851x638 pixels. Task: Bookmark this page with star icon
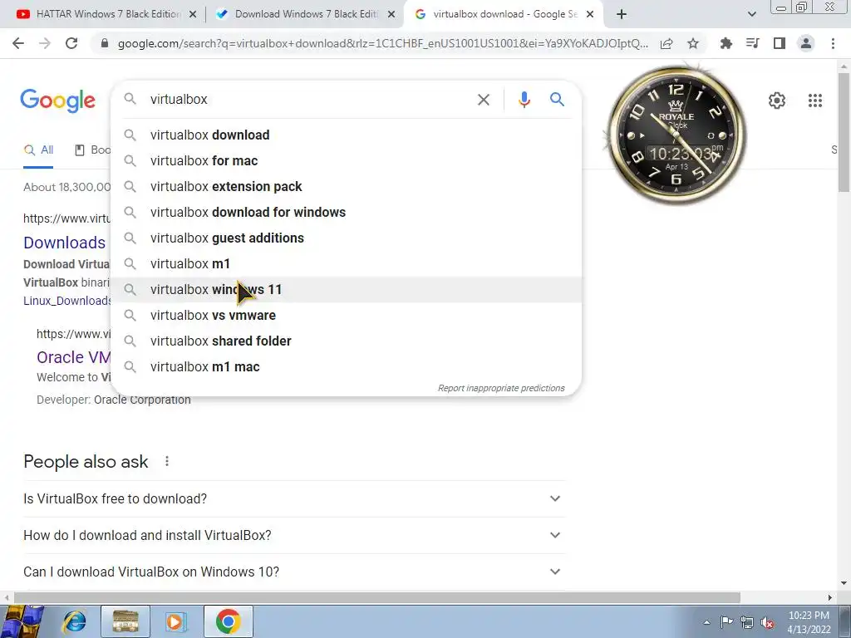tap(693, 43)
